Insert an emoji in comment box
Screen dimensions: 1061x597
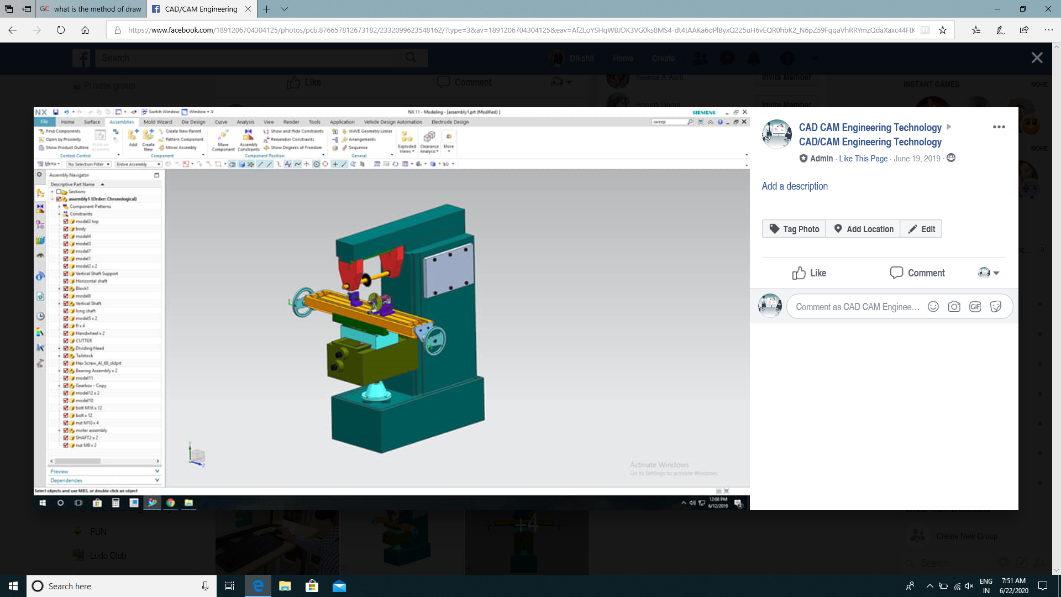coord(933,307)
